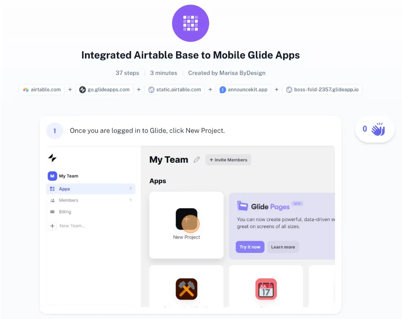Click the JUL 17 calendar app icon
402x319 pixels.
tap(266, 289)
